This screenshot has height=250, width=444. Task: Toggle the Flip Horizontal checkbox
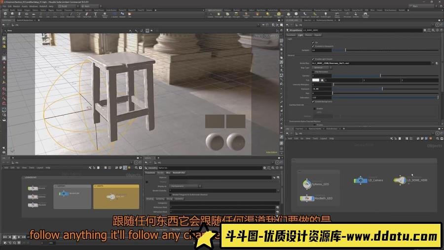pyautogui.click(x=313, y=72)
